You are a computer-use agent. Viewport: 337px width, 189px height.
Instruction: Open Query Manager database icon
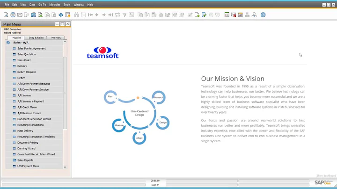point(204,15)
